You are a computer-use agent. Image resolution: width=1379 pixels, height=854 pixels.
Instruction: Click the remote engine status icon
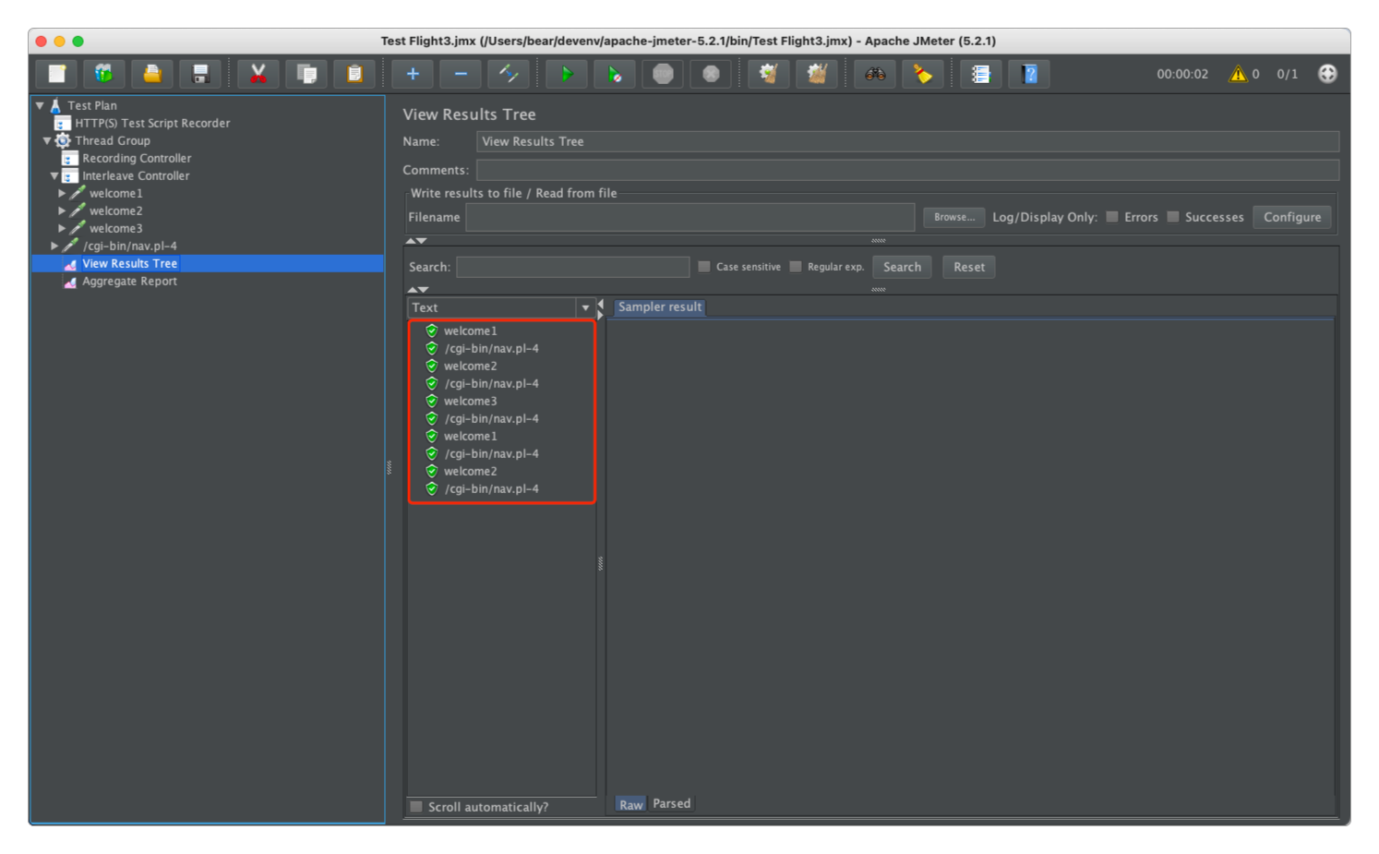coord(1327,74)
